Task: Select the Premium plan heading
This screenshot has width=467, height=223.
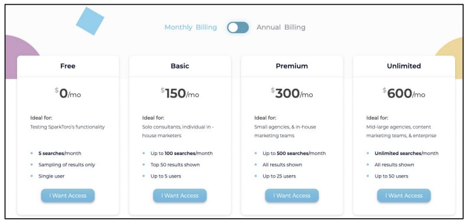Action: (x=292, y=66)
